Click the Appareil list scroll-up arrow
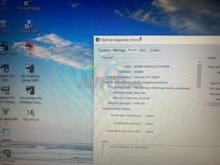The height and width of the screenshot is (165, 220). [x=198, y=62]
